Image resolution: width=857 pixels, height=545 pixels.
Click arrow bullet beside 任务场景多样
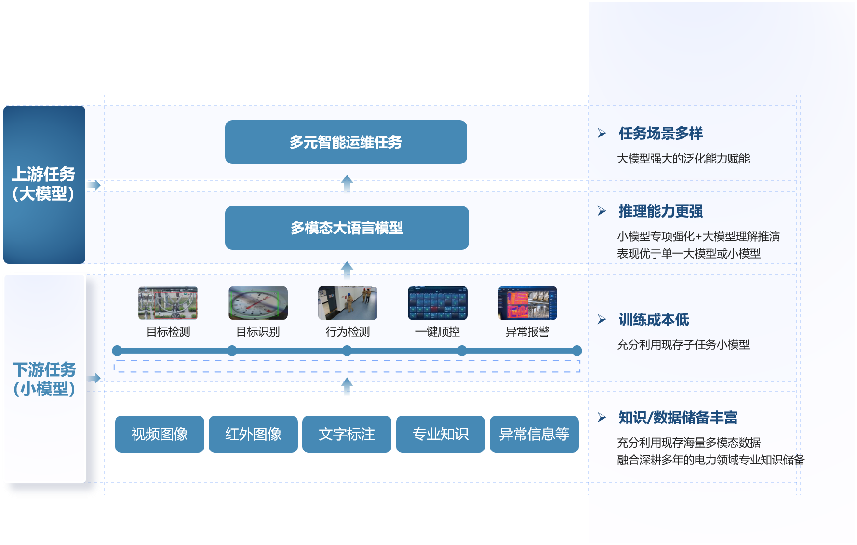pyautogui.click(x=602, y=133)
